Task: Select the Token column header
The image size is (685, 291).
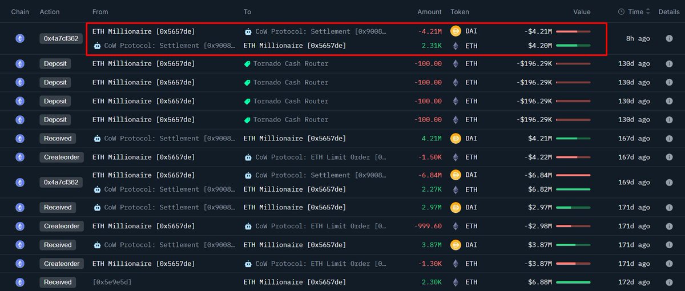Action: point(460,12)
